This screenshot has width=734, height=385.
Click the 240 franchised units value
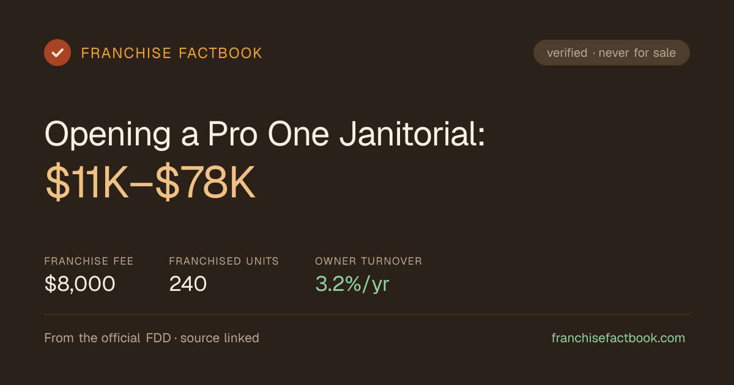tap(188, 284)
